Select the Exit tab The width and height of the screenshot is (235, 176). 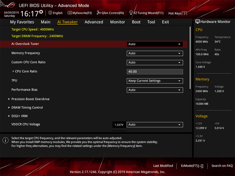(x=165, y=22)
